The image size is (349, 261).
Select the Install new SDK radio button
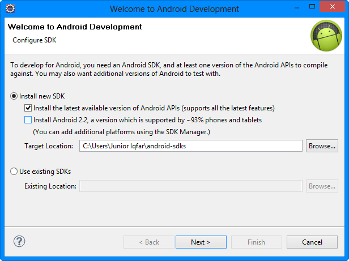(x=14, y=96)
